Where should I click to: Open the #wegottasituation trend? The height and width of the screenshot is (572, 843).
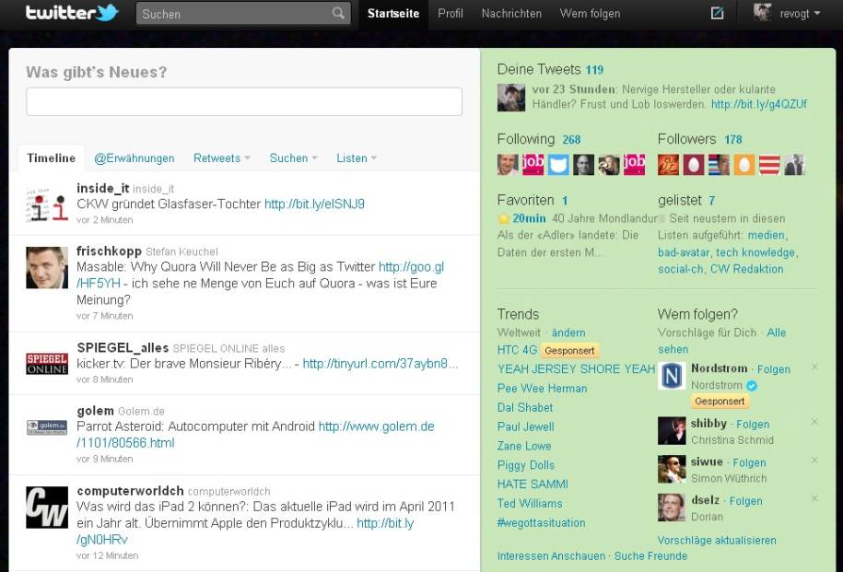click(x=542, y=522)
